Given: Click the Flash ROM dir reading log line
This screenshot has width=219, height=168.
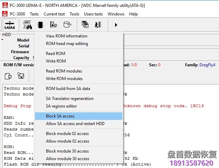Looking at the screenshot, I should (x=77, y=164).
